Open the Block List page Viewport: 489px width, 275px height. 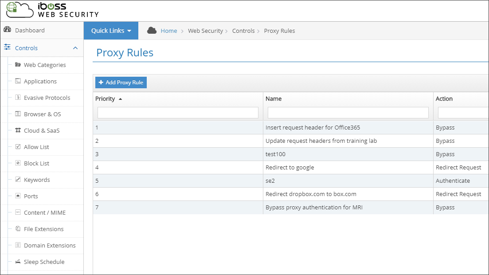[36, 163]
